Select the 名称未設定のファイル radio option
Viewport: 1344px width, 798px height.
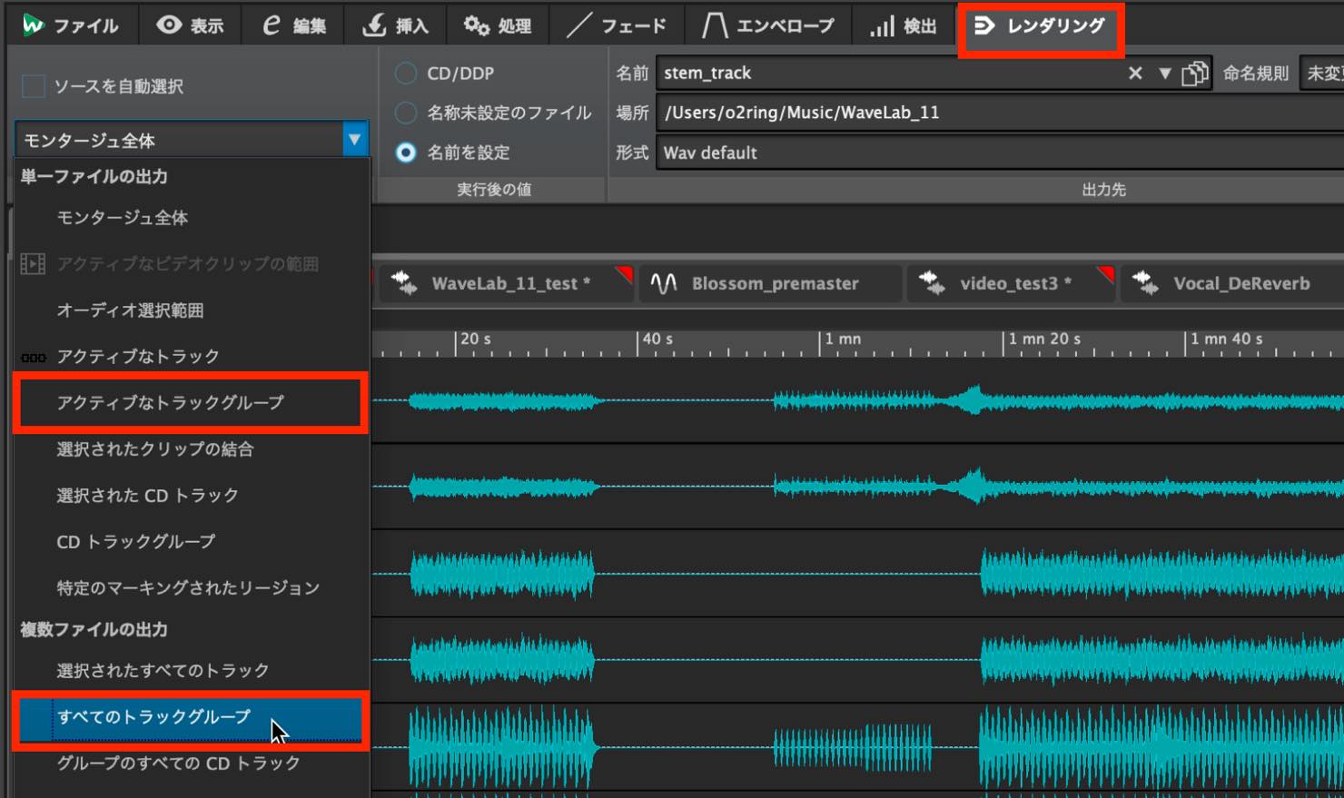click(x=406, y=113)
